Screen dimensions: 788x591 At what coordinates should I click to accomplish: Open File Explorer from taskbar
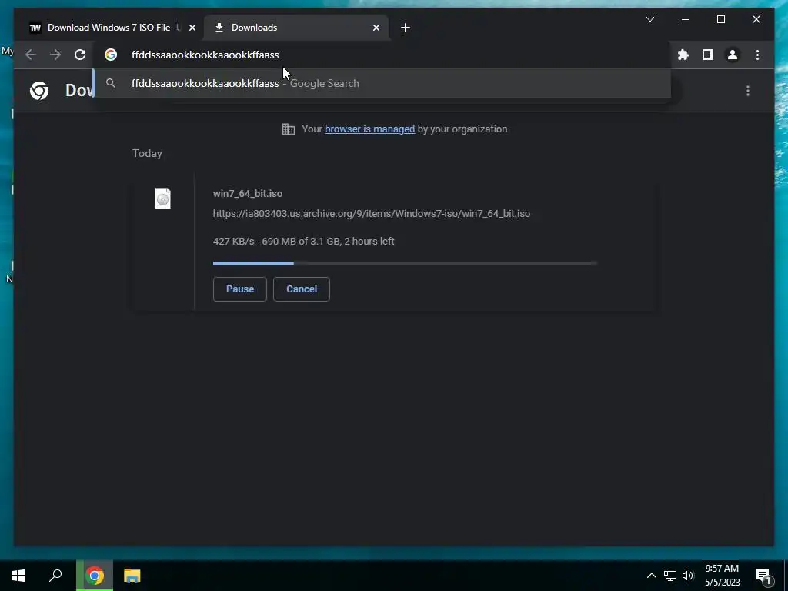tap(132, 576)
